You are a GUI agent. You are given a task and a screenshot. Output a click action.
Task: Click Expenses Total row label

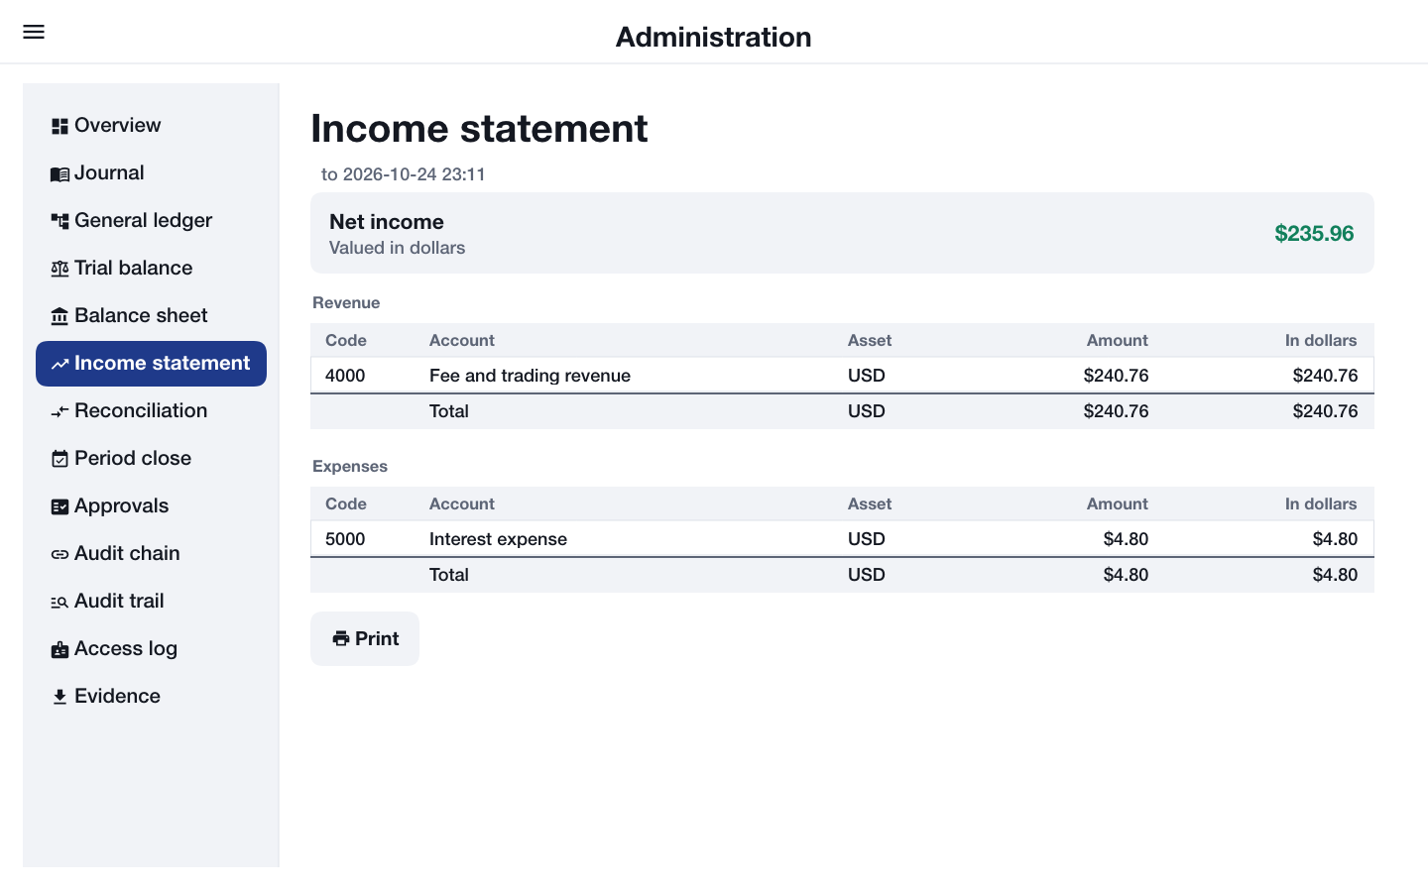coord(448,575)
